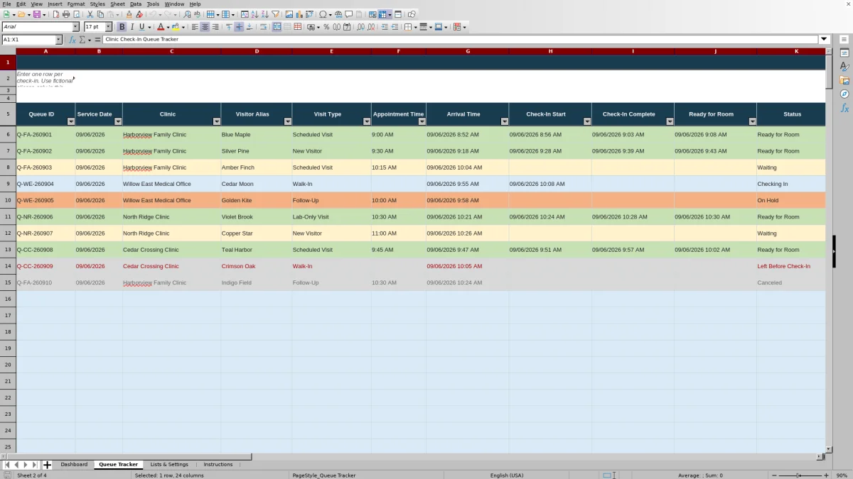Toggle Underline formatting

pyautogui.click(x=141, y=27)
